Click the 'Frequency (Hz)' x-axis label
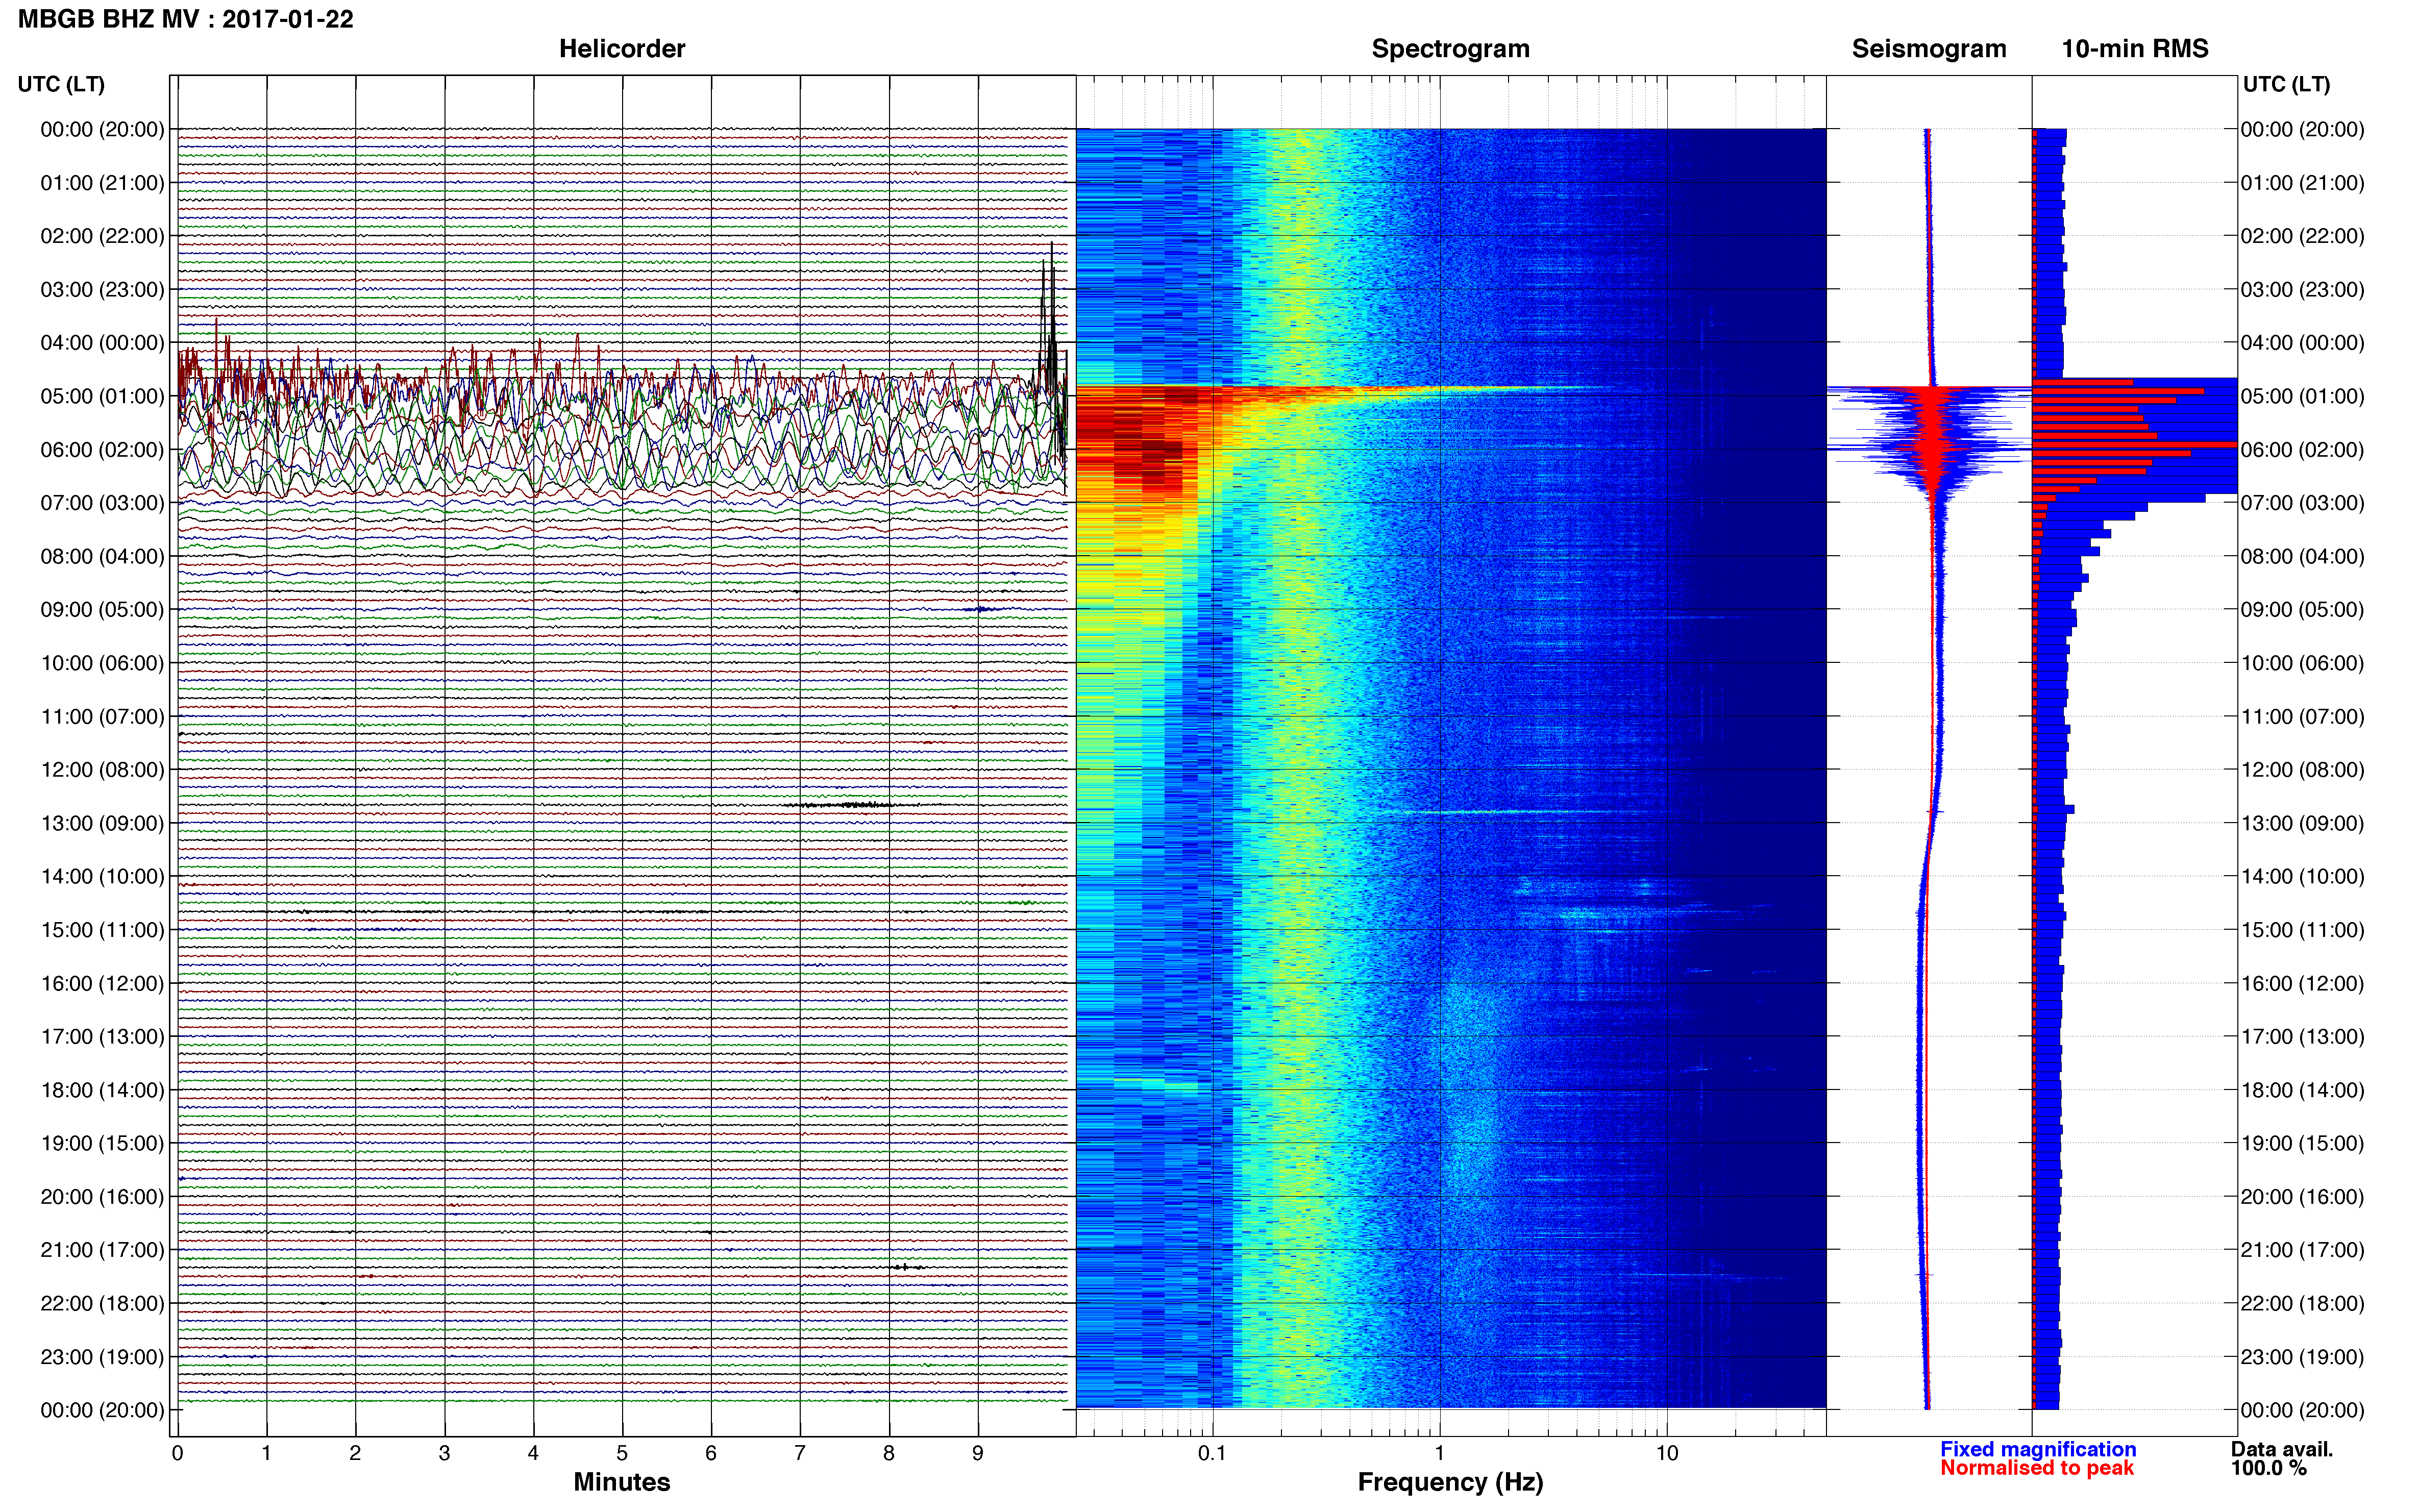 tap(1450, 1482)
